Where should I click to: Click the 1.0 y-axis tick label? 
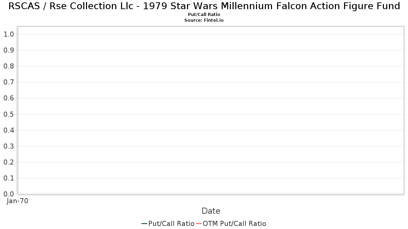click(8, 34)
